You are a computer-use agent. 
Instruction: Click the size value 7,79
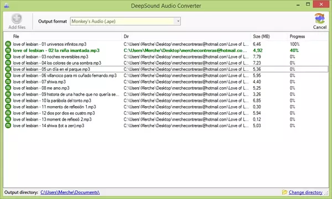(257, 56)
